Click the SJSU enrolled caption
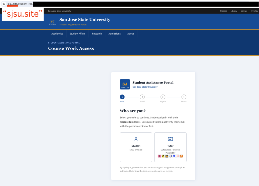The height and width of the screenshot is (186, 259). (136, 150)
